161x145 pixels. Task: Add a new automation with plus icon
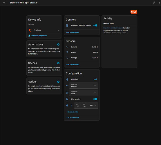tap(58, 44)
